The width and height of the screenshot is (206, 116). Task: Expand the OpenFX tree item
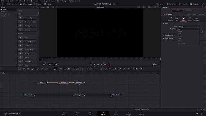(x=1, y=12)
